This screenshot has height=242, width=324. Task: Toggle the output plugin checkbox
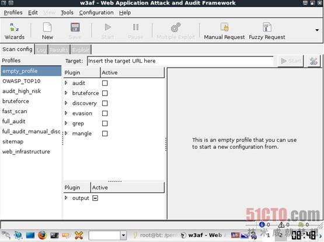coord(95,198)
